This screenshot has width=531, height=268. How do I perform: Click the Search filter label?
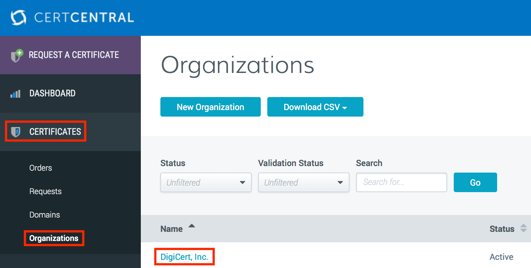point(369,163)
